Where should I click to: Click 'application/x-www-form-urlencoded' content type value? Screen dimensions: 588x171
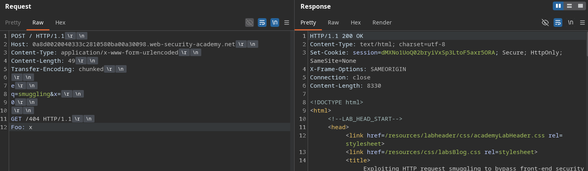pyautogui.click(x=119, y=53)
